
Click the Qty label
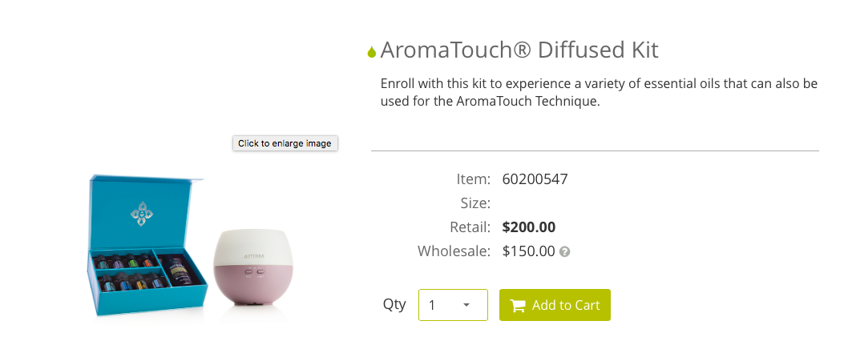pos(394,304)
